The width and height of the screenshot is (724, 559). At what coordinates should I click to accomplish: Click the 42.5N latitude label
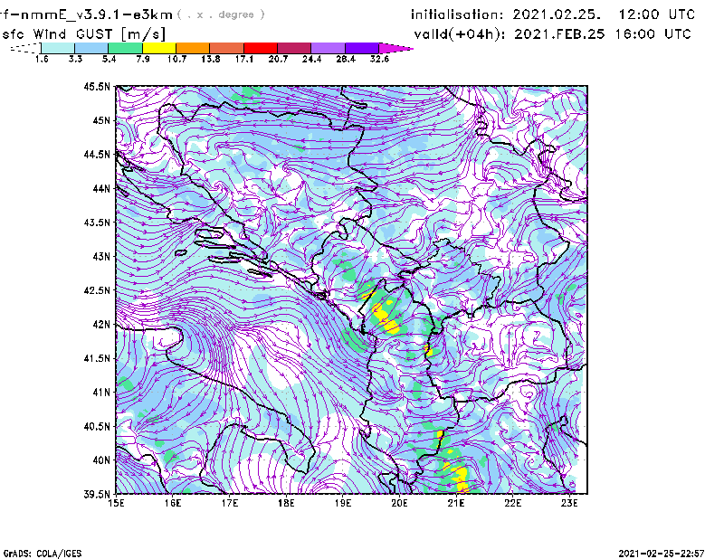[97, 290]
